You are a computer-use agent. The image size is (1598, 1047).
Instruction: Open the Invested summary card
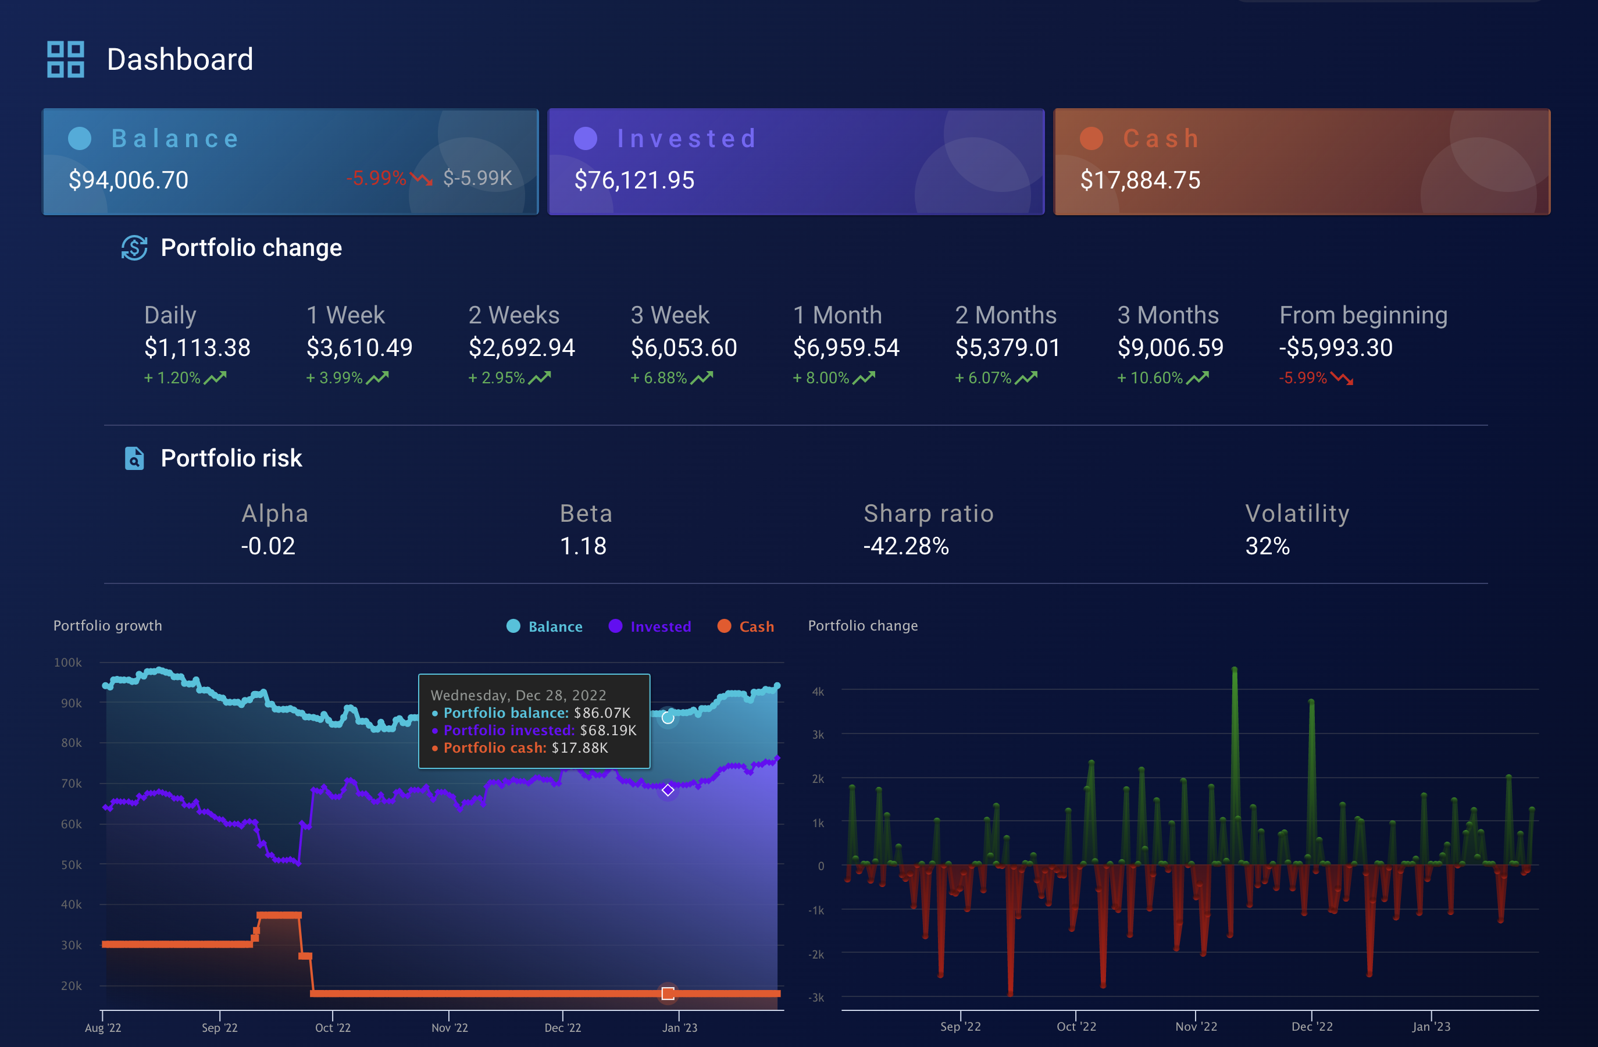[796, 162]
